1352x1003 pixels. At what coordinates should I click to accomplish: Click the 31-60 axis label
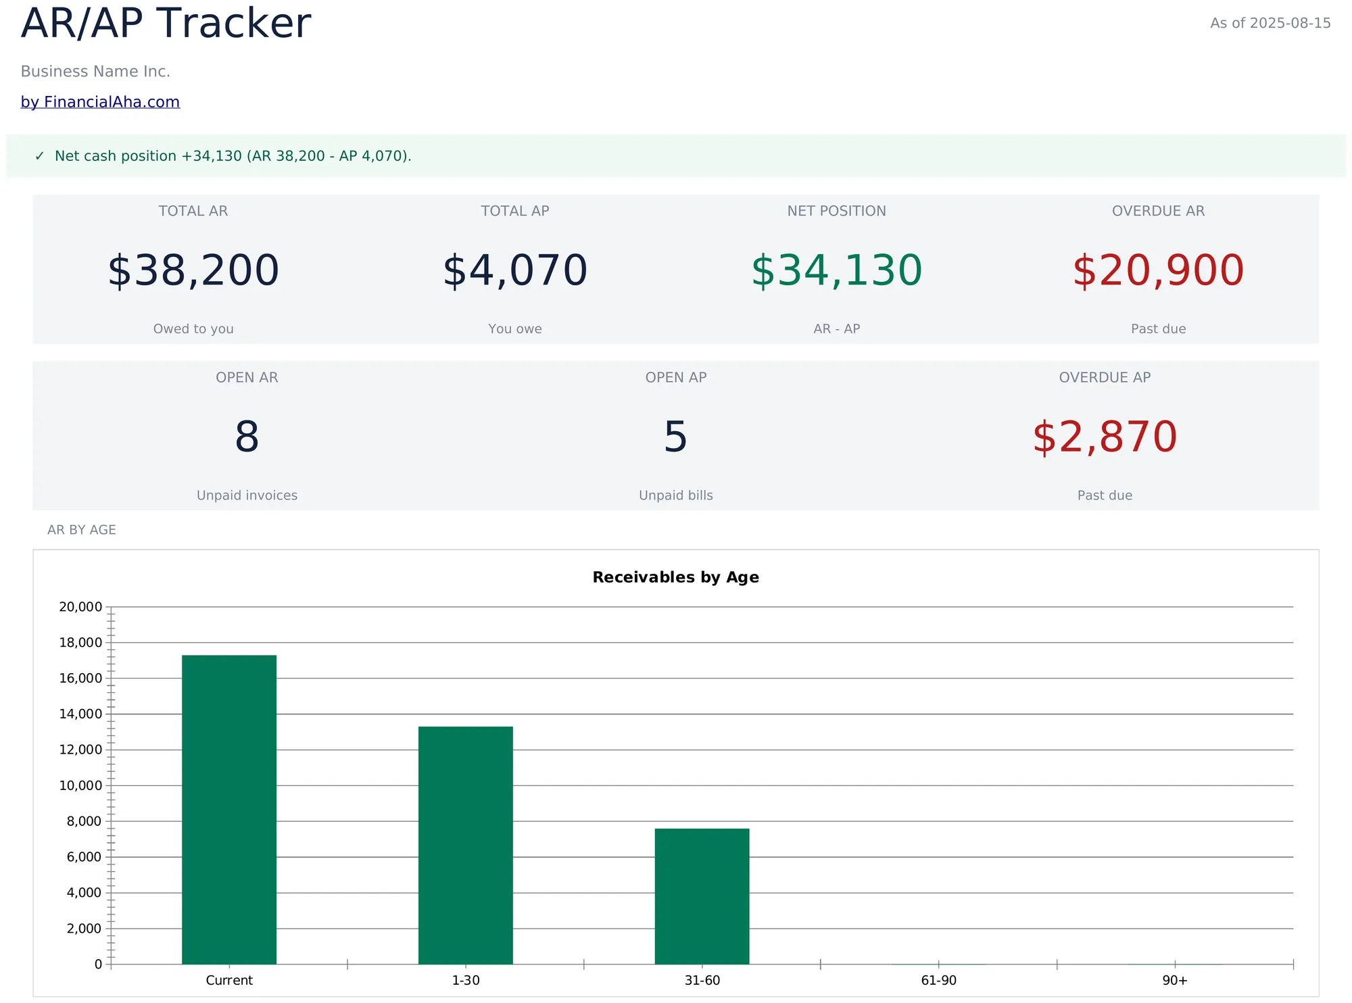pos(702,981)
